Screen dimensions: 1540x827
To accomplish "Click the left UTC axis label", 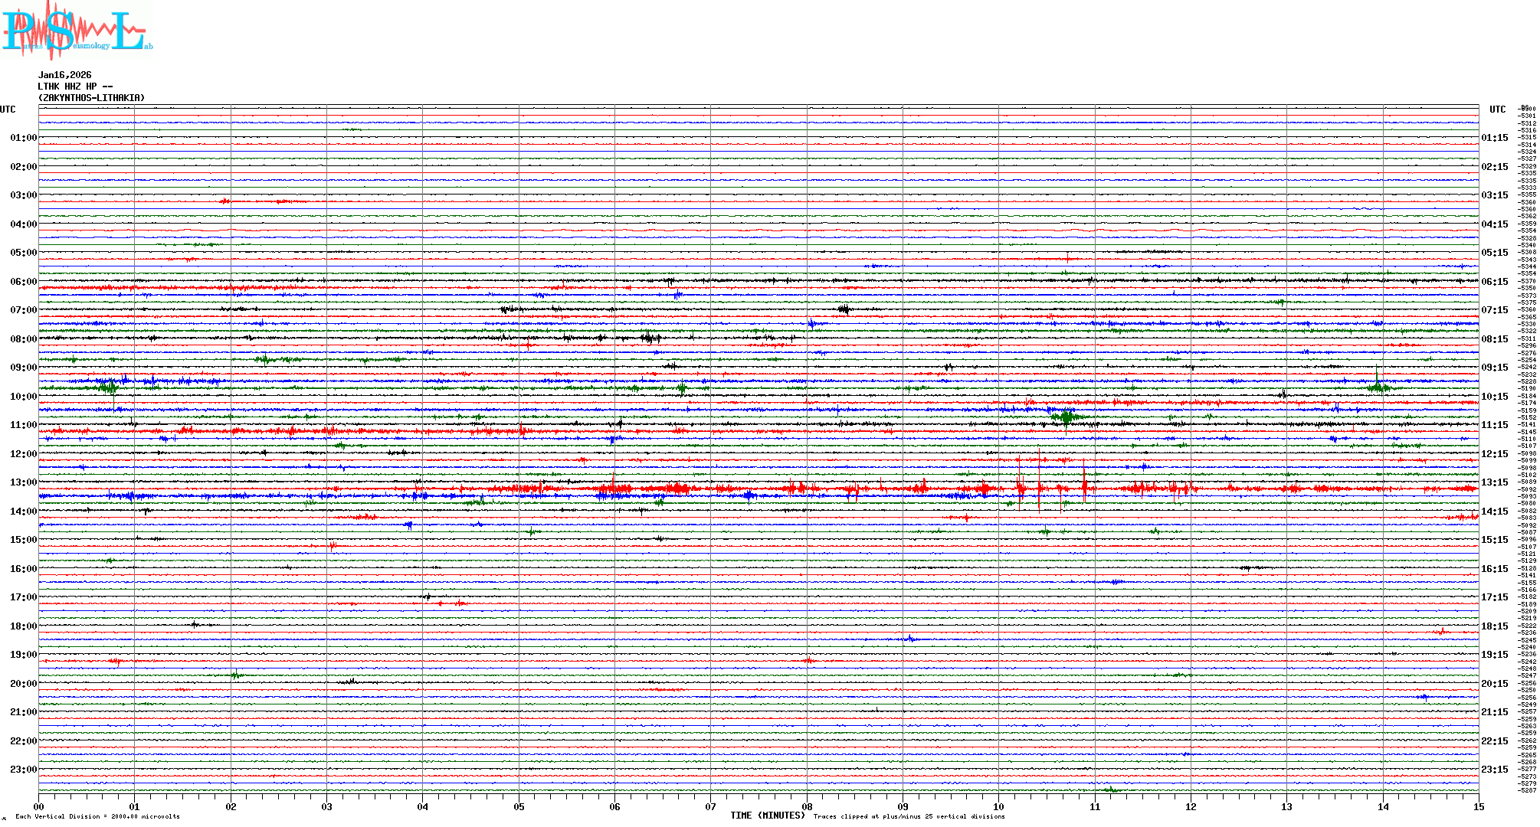I will pyautogui.click(x=8, y=110).
